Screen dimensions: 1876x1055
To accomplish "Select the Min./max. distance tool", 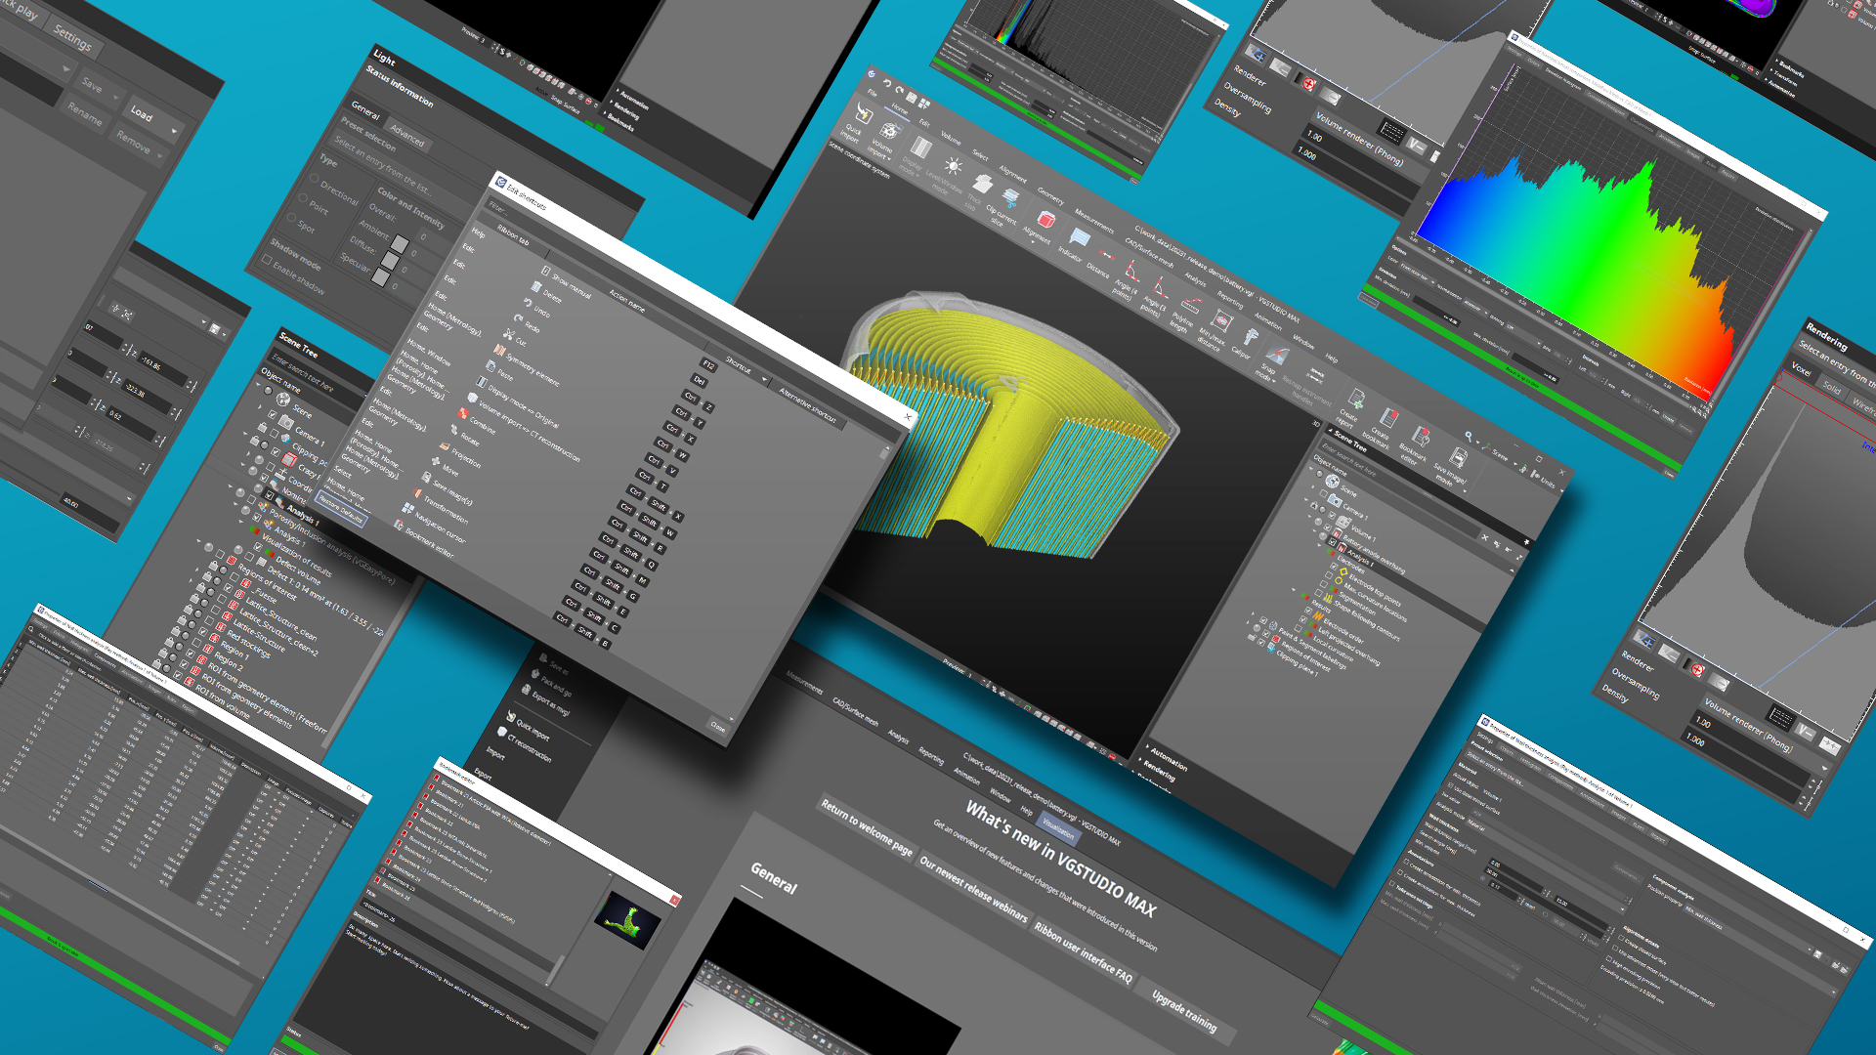I will (1221, 320).
